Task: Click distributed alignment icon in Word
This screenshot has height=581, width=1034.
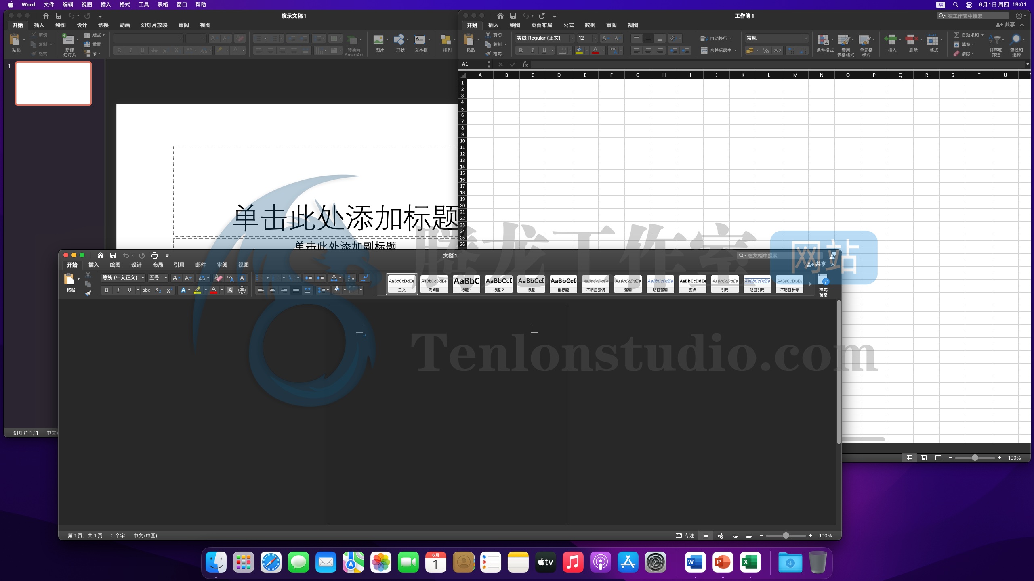Action: click(x=308, y=290)
